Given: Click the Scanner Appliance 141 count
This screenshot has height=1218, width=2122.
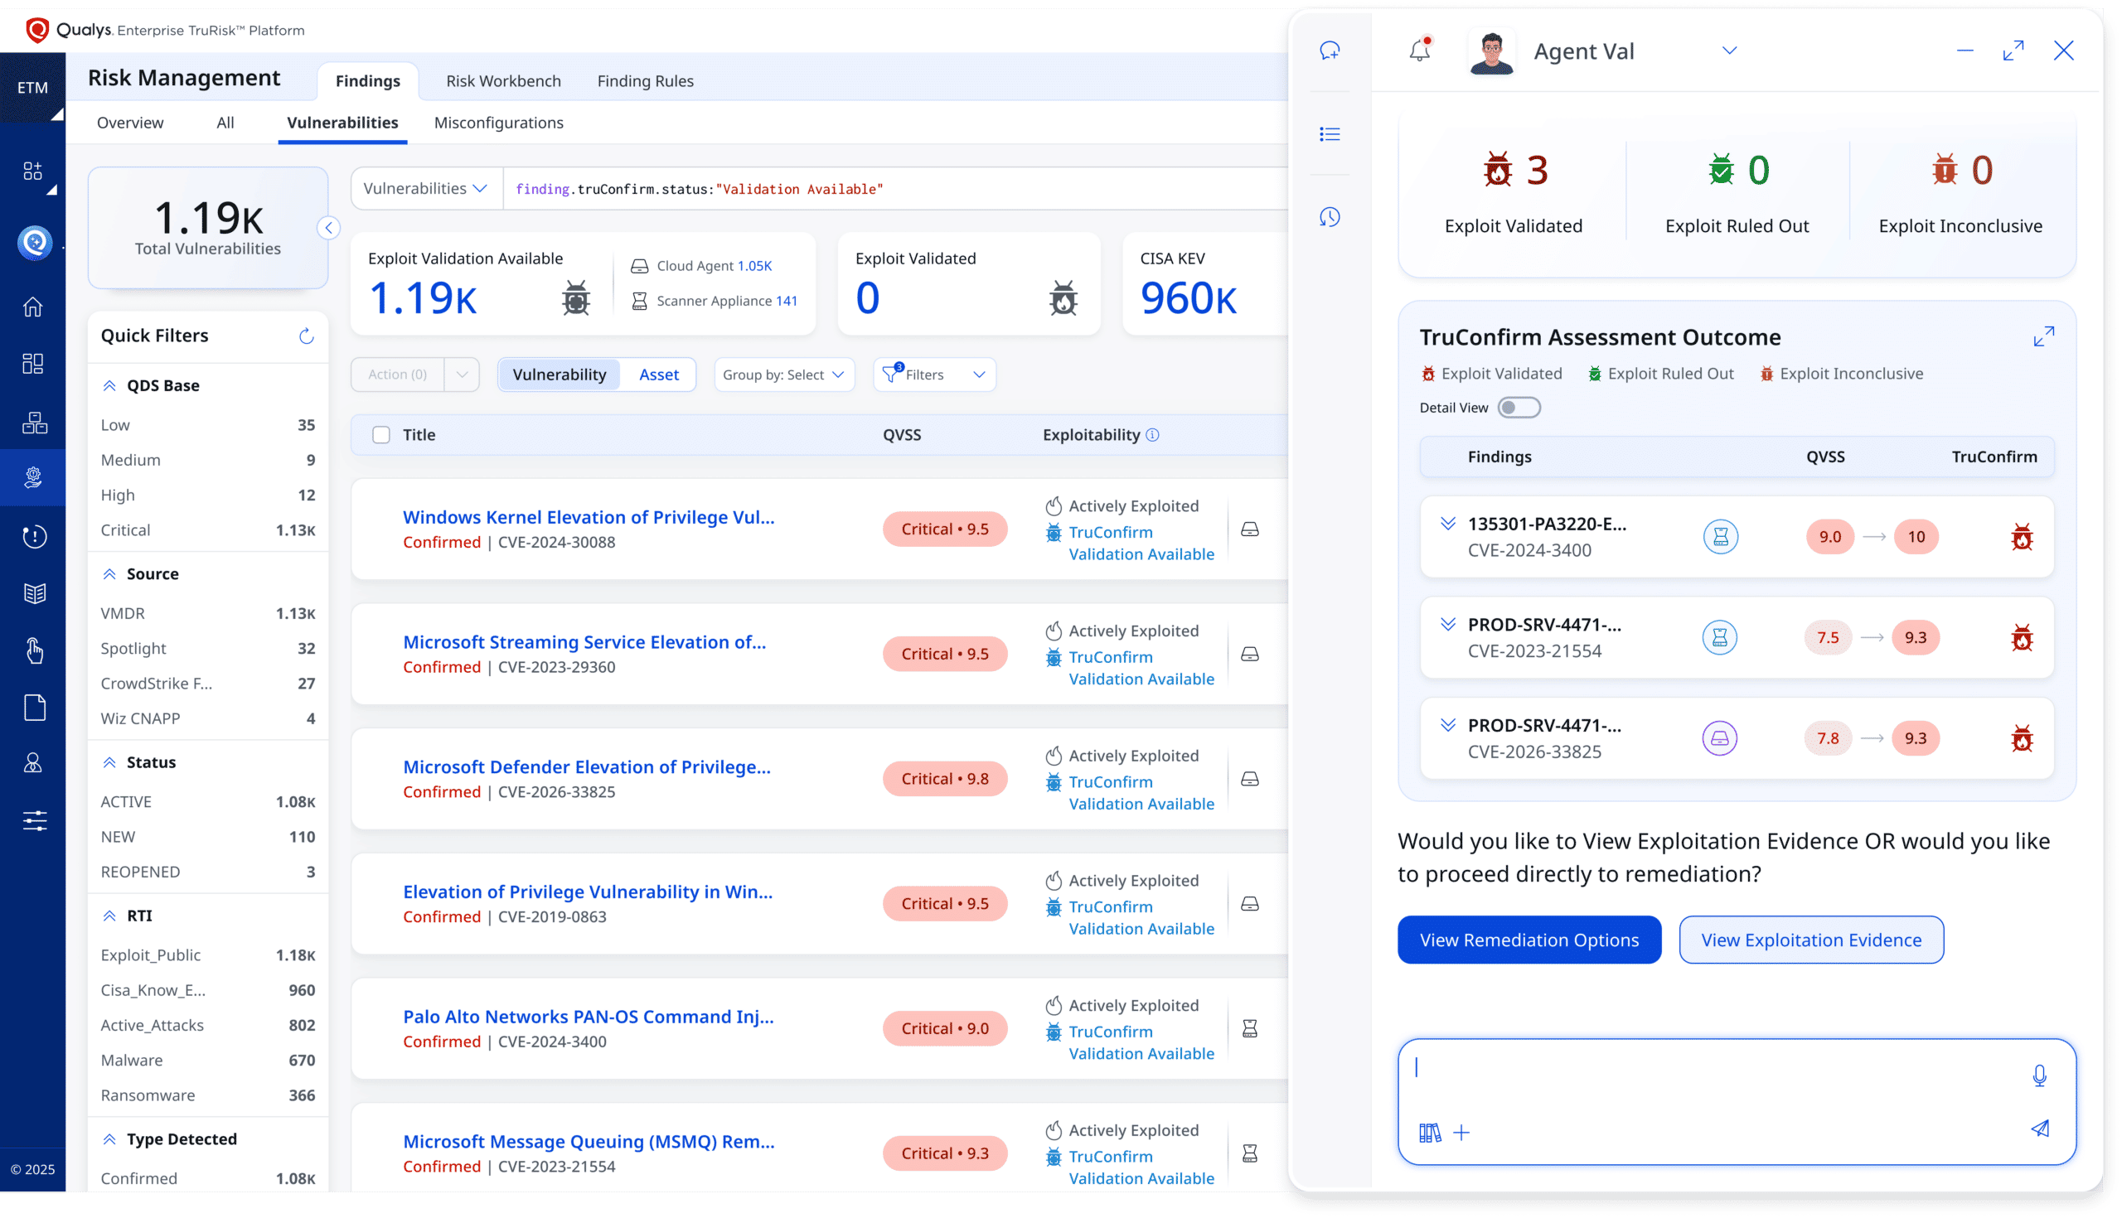Looking at the screenshot, I should 787,301.
